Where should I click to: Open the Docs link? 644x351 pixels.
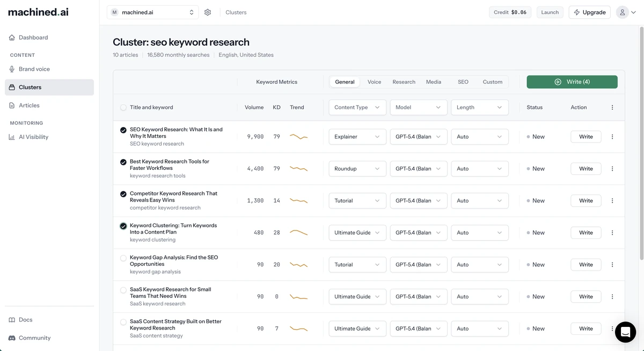pyautogui.click(x=49, y=320)
